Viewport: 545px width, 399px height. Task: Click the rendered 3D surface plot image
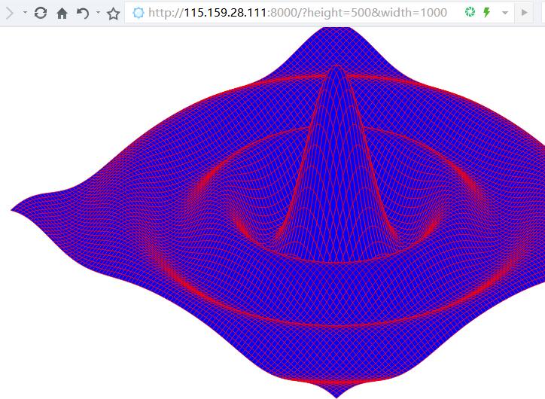tap(278, 213)
